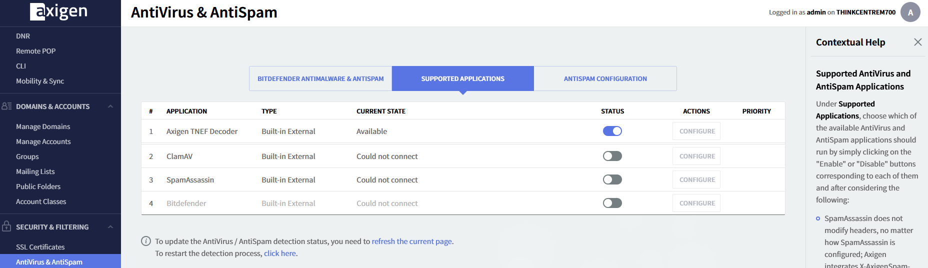
Task: Open the admin avatar menu
Action: pyautogui.click(x=910, y=12)
